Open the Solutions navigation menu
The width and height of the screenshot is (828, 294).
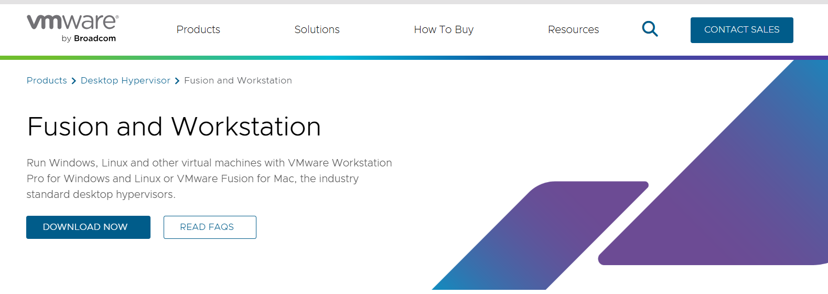pyautogui.click(x=317, y=29)
